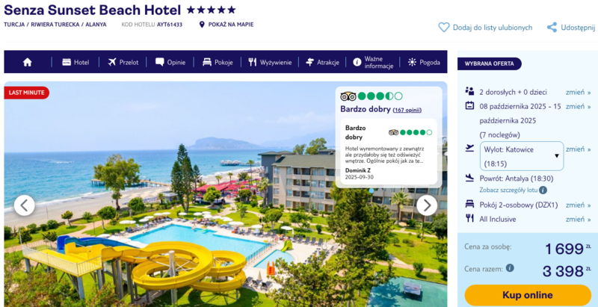This screenshot has width=598, height=307.
Task: Click the home icon in navigation bar
Action: click(x=27, y=62)
